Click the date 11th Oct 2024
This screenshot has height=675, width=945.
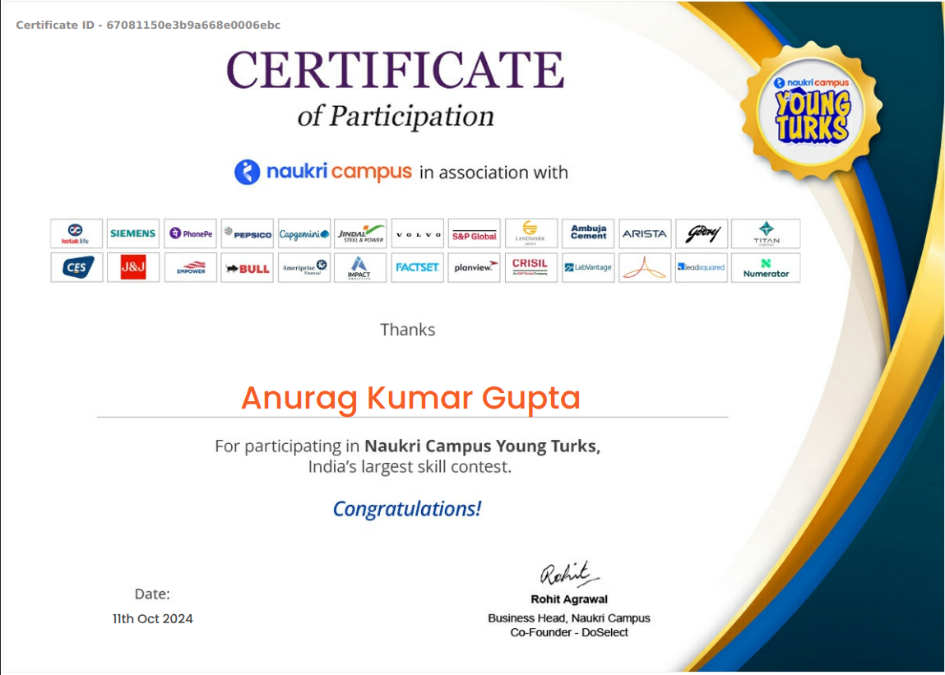coord(151,618)
